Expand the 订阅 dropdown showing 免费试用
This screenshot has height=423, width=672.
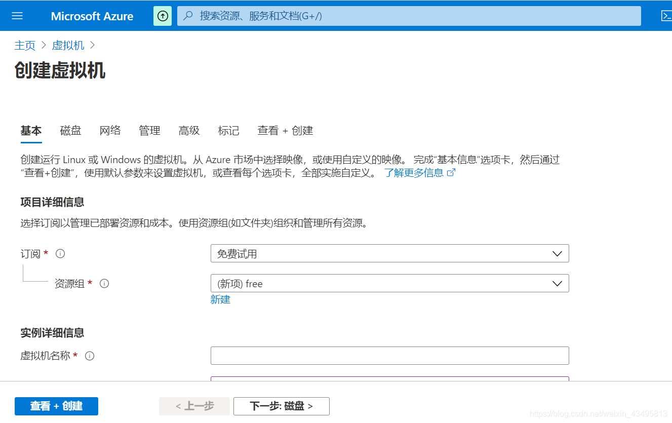(x=389, y=253)
